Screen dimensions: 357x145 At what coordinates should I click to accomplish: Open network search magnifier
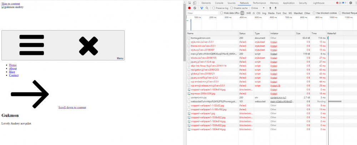tap(207, 8)
